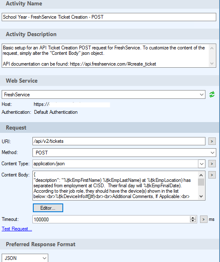Image resolution: width=220 pixels, height=262 pixels.
Task: Expand the Content Type application/json dropdown
Action: [202, 164]
